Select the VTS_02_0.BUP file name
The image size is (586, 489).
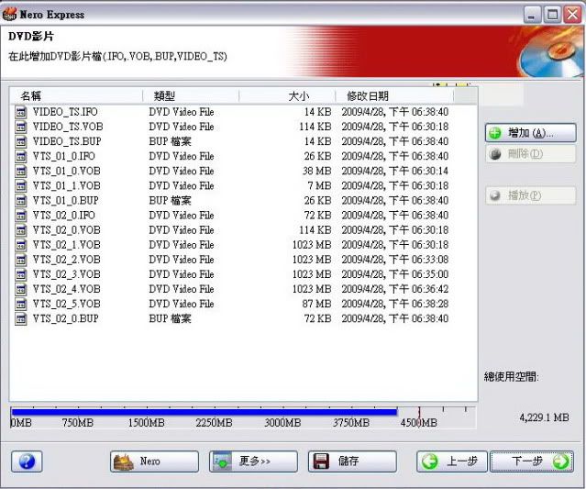[x=66, y=318]
